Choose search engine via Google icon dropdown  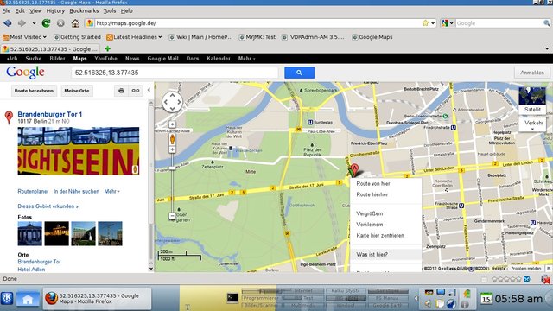click(447, 23)
